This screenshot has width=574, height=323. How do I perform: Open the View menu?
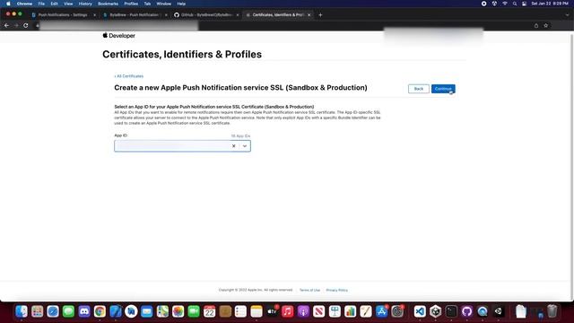pos(68,4)
